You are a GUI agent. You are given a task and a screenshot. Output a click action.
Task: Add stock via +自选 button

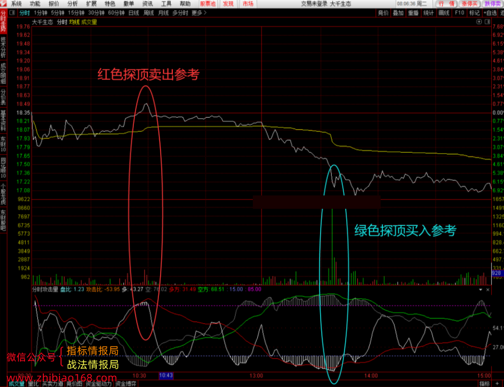point(490,13)
